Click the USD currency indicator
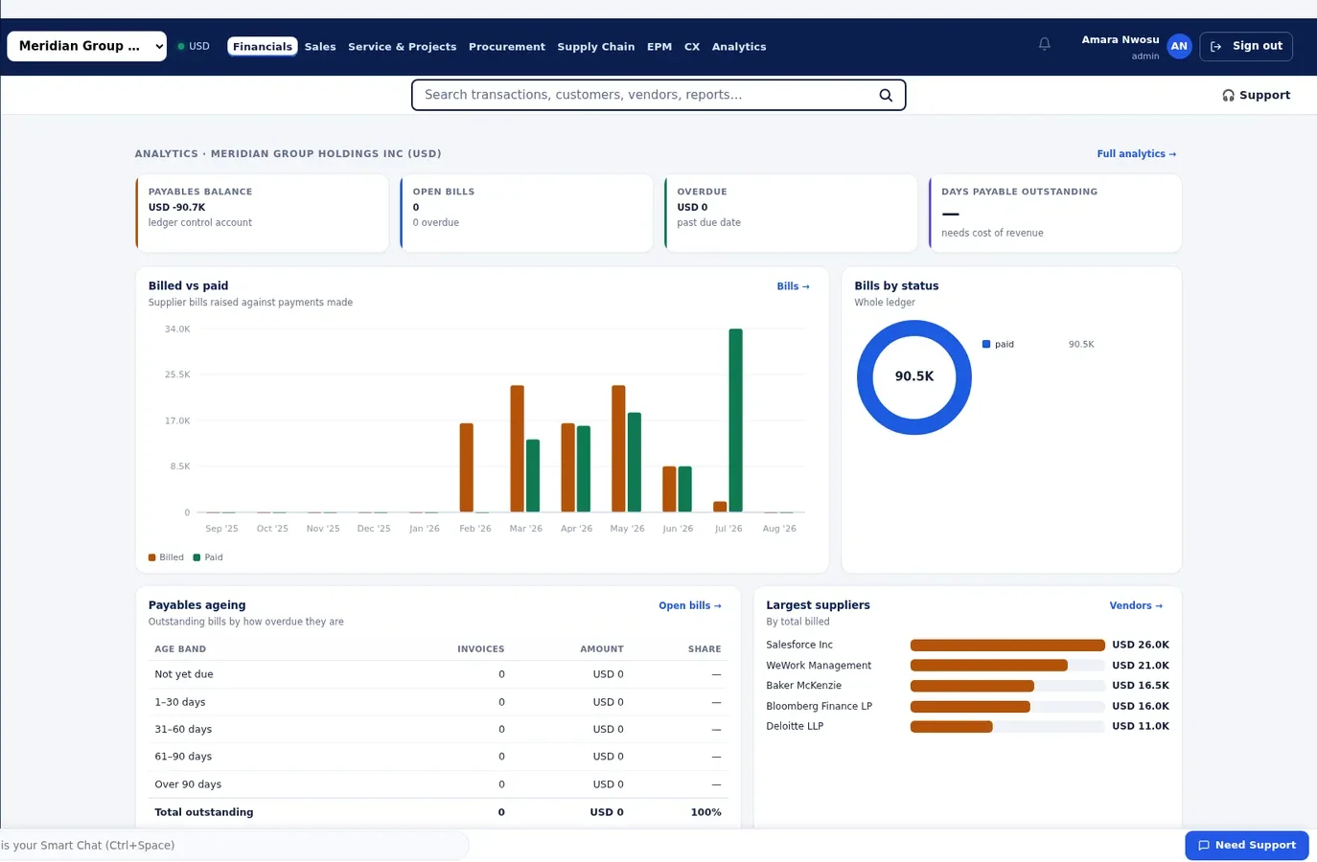 tap(194, 46)
